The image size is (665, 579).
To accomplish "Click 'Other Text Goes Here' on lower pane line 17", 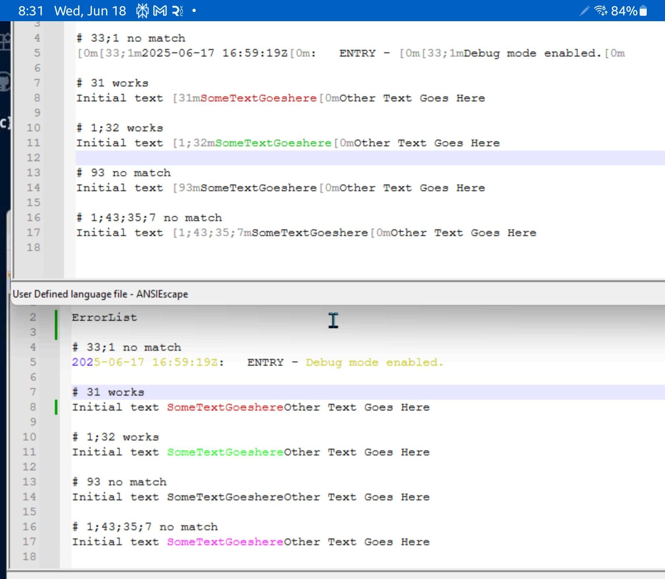I will 357,542.
